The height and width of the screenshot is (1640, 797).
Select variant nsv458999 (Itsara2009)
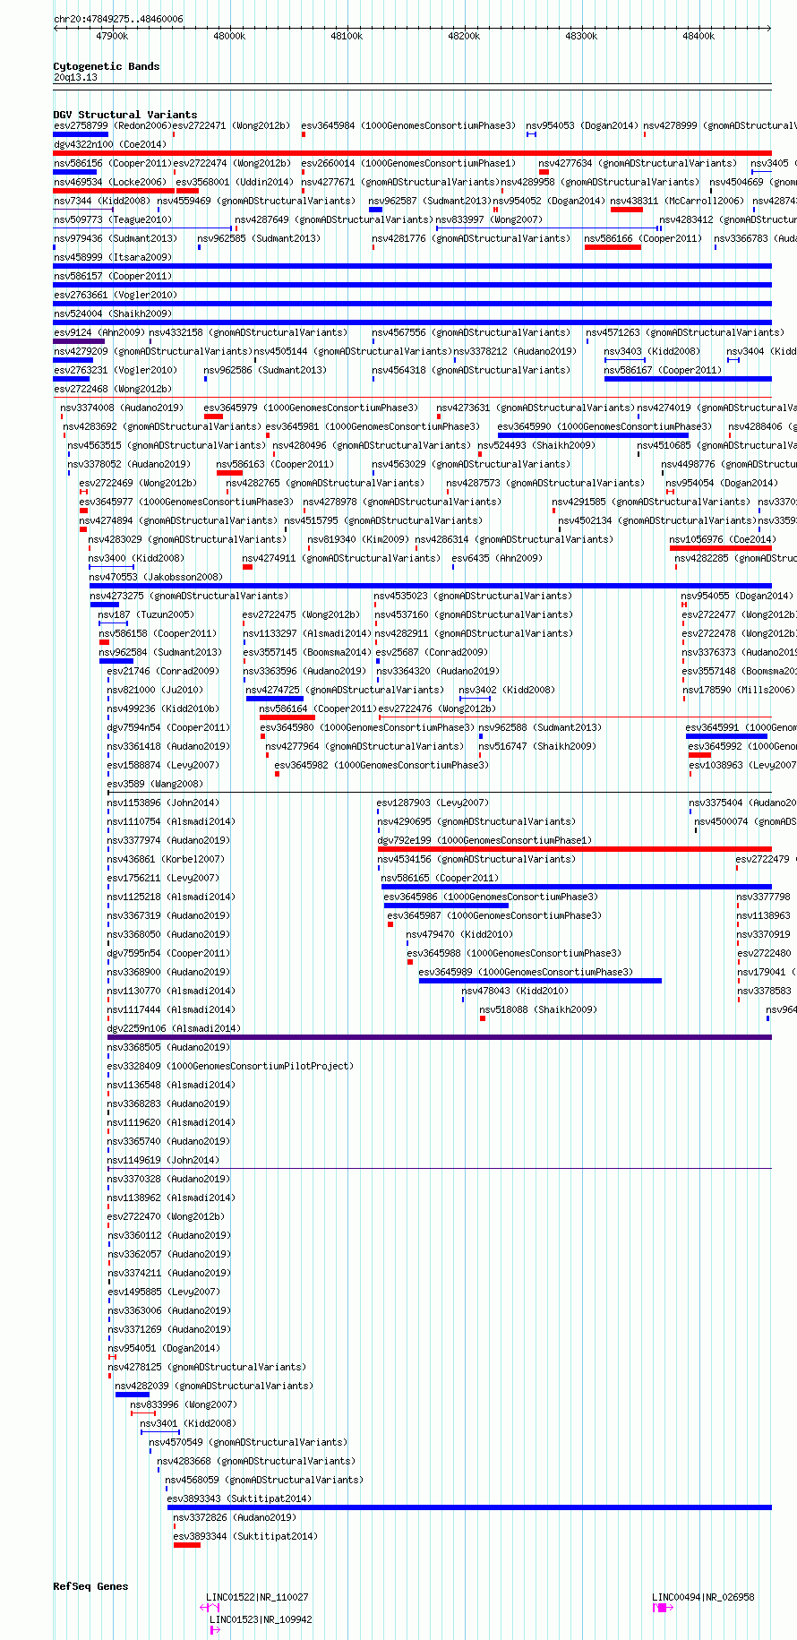[x=113, y=257]
